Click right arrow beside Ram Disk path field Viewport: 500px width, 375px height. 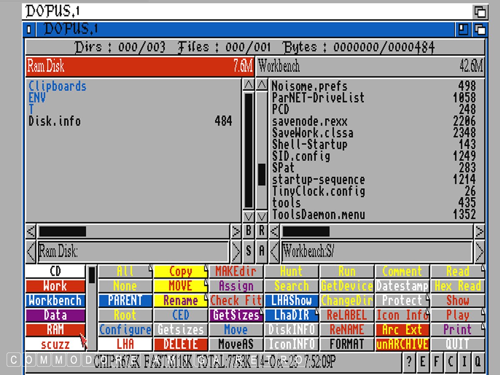click(x=236, y=252)
